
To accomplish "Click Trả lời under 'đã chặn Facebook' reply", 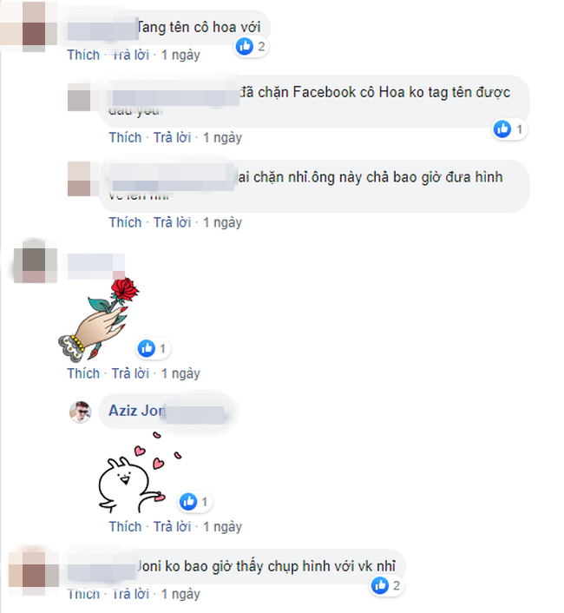I will [x=172, y=137].
